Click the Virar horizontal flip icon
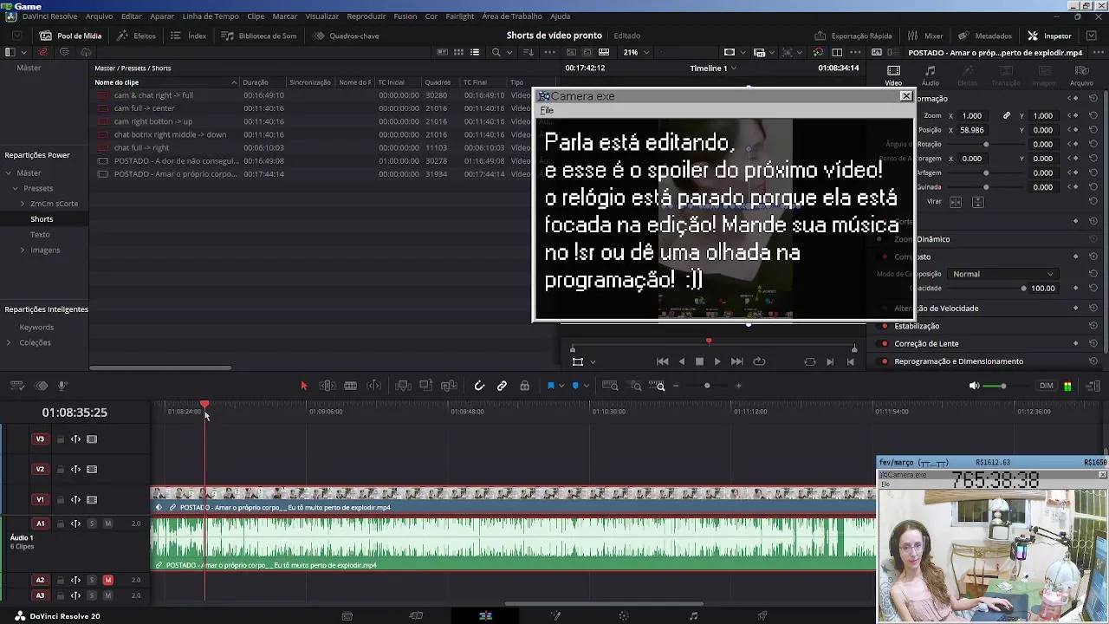1109x624 pixels. [956, 202]
